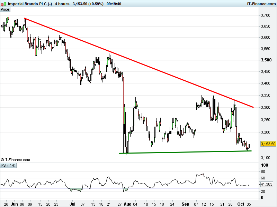
Task: Click the 3,153.50 (+0.59%) quote in header
Action: pyautogui.click(x=88, y=4)
